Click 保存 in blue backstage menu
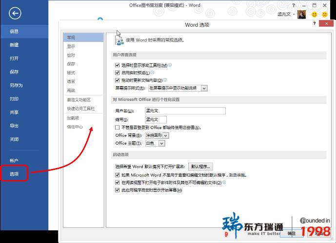This screenshot has height=243, width=336. pos(24,72)
